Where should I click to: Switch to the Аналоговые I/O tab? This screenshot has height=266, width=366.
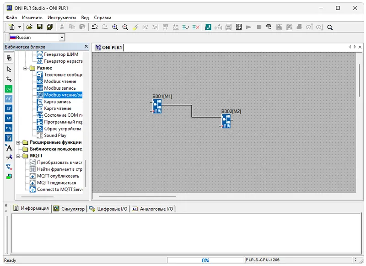pos(153,209)
